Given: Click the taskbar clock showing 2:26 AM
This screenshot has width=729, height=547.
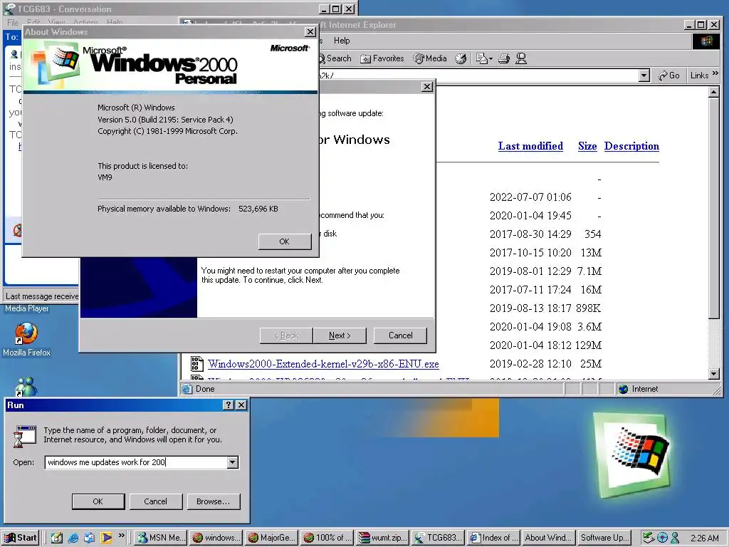Looking at the screenshot, I should (x=704, y=538).
